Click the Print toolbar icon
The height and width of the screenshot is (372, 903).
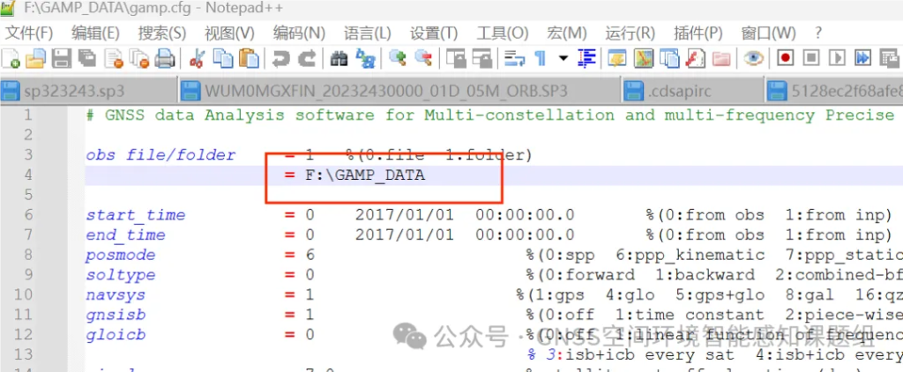pos(165,59)
